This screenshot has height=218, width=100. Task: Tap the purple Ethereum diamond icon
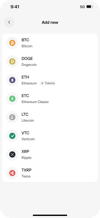click(x=12, y=80)
